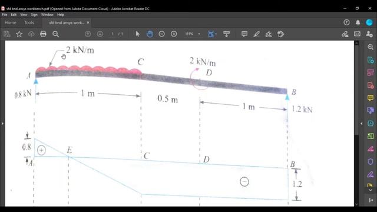Open the 115% zoom level dropdown
The image size is (377, 212).
tap(193, 34)
